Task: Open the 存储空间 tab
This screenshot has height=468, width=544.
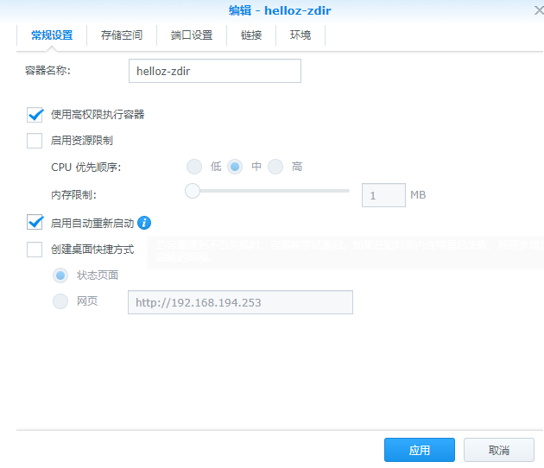Action: click(122, 35)
